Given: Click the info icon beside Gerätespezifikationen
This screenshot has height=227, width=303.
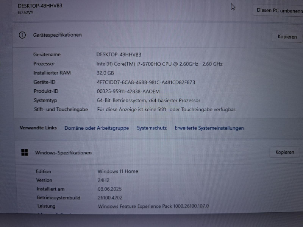Looking at the screenshot, I should click(22, 35).
